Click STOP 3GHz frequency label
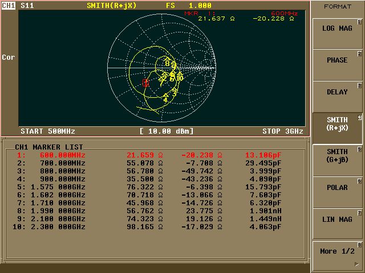This screenshot has height=273, width=365. pyautogui.click(x=283, y=131)
